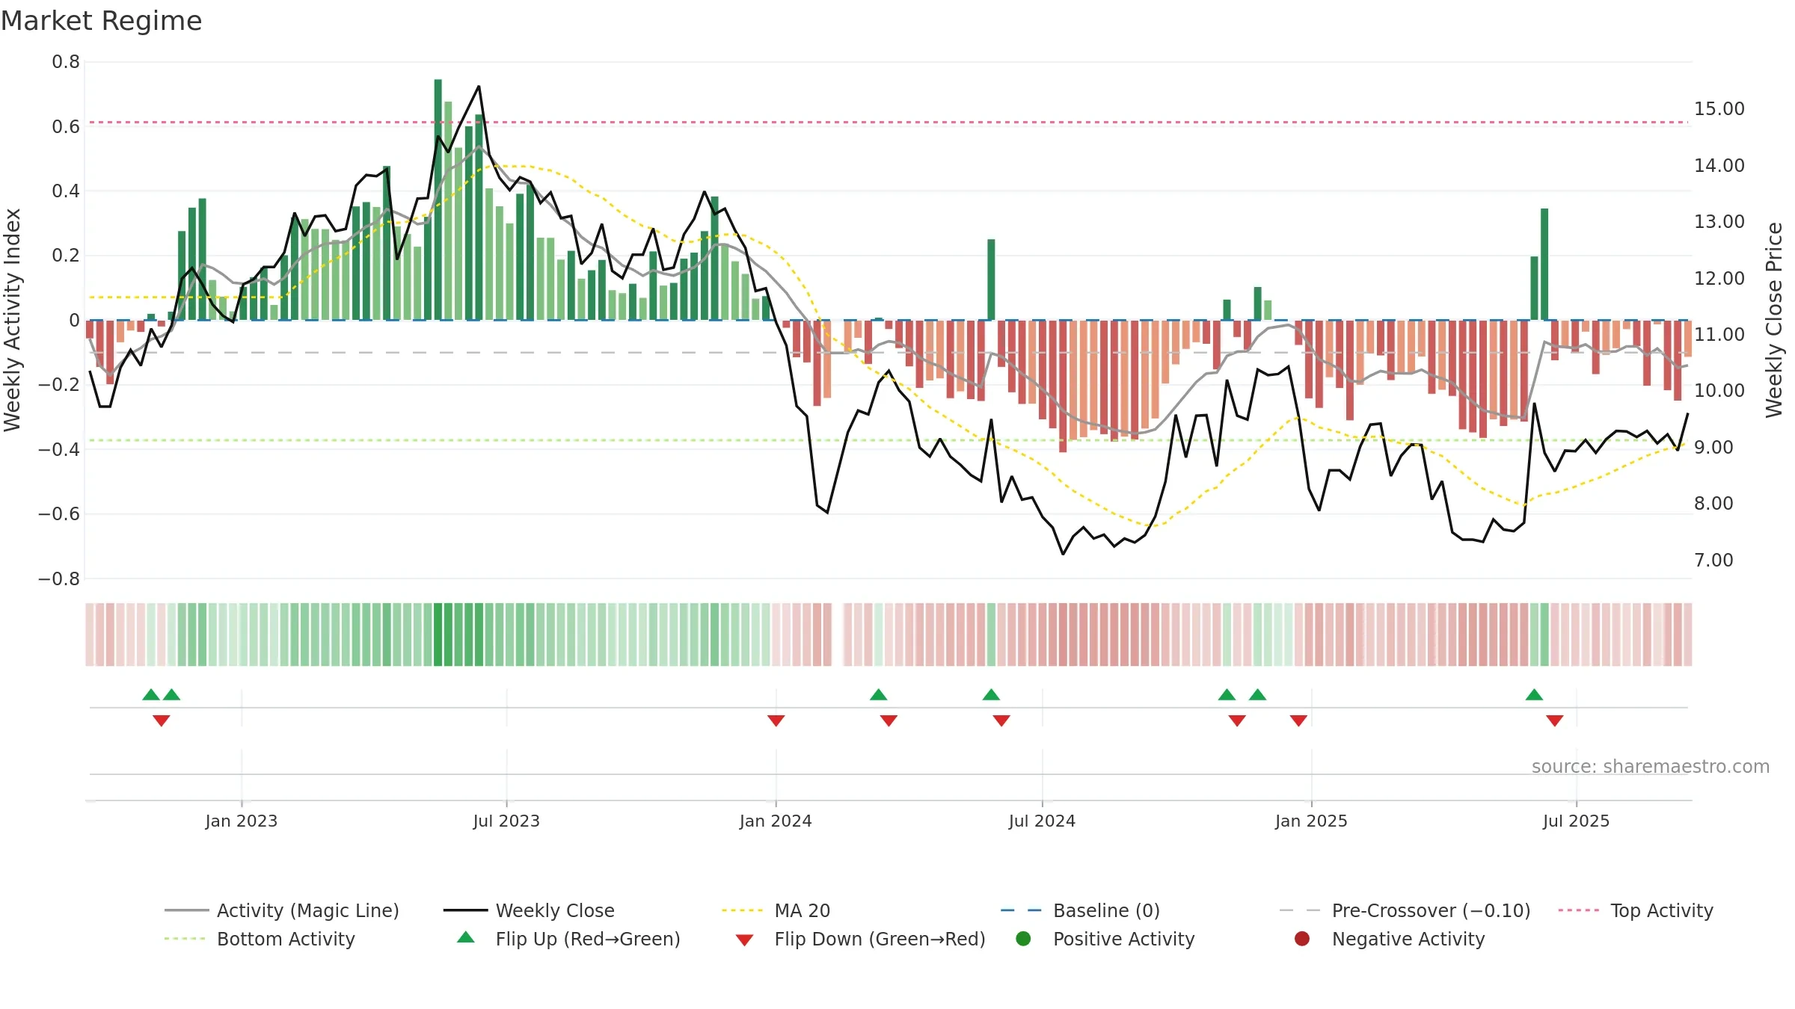
Task: Click the 11.00 tick on price axis
Action: tap(1719, 334)
